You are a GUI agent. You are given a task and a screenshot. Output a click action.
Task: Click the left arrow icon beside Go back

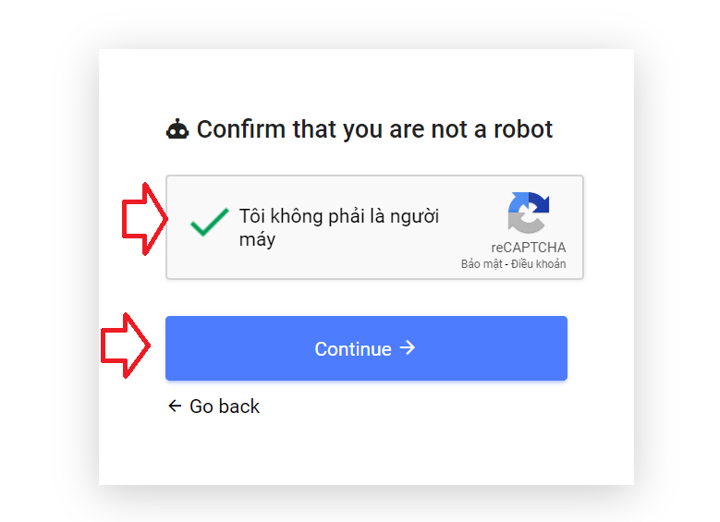[x=175, y=406]
